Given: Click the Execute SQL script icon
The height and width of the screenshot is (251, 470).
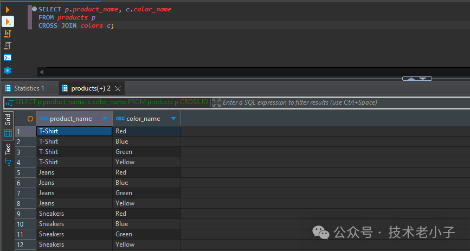Looking at the screenshot, I should (x=8, y=34).
